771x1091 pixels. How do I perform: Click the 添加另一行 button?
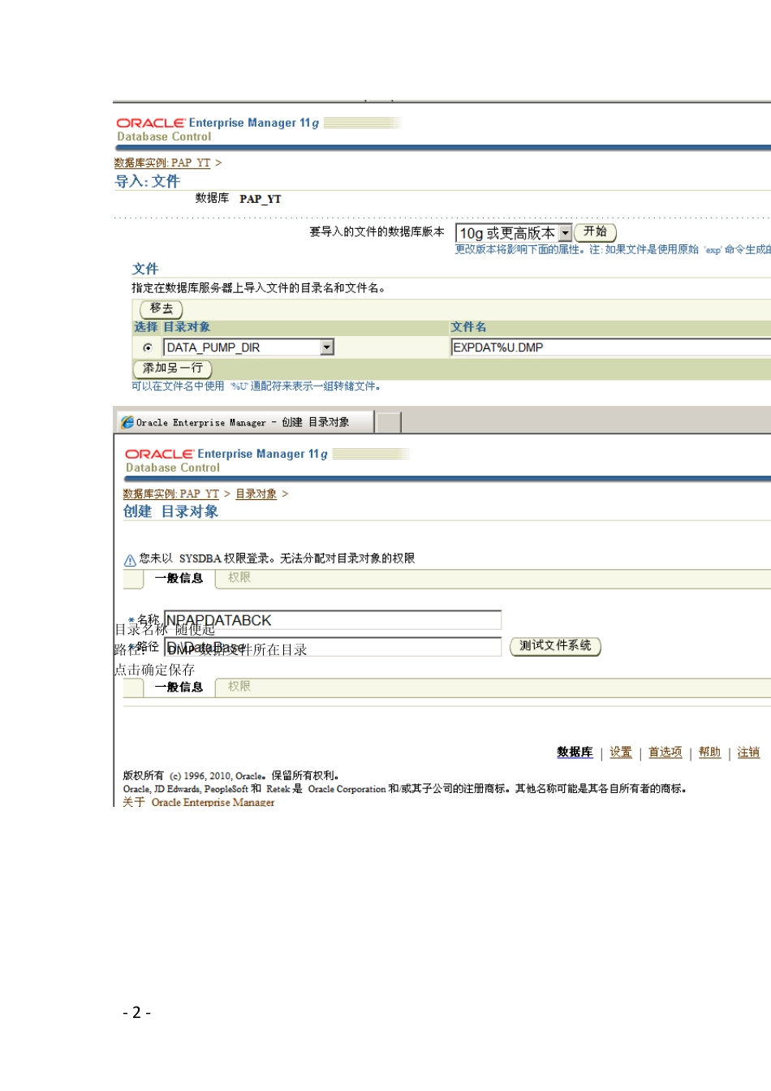tap(173, 369)
